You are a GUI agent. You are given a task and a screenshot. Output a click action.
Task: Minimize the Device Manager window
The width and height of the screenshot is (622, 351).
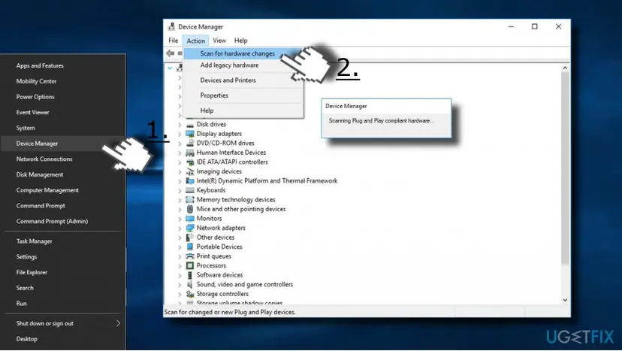(x=511, y=26)
